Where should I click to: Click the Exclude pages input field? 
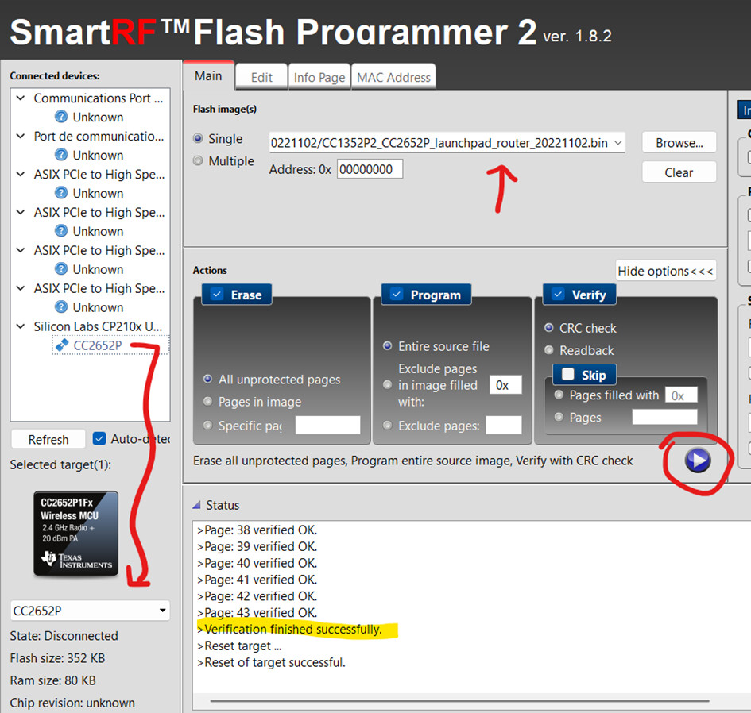[504, 425]
